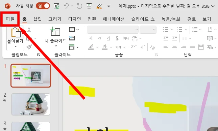Screen dimensions: 218x131
Task: Start slideshow from beginning icon
Action: coord(89,6)
